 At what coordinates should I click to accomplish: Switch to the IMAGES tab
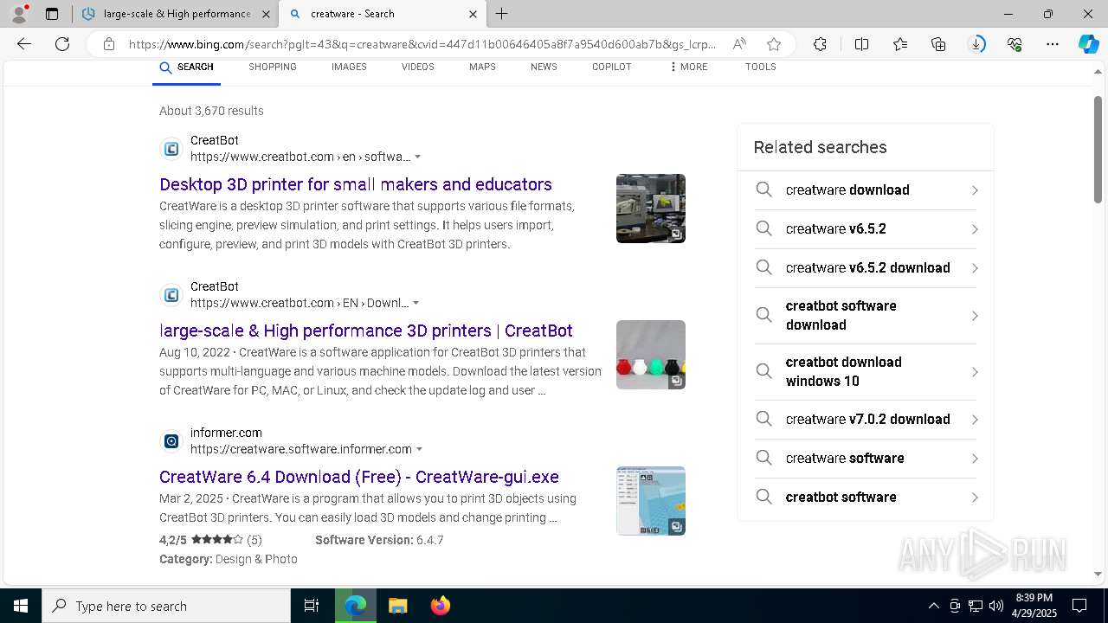click(349, 67)
